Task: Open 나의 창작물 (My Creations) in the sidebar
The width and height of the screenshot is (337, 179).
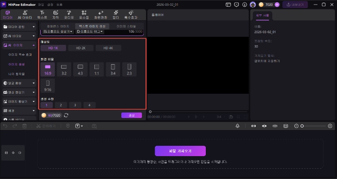Action: click(x=16, y=74)
